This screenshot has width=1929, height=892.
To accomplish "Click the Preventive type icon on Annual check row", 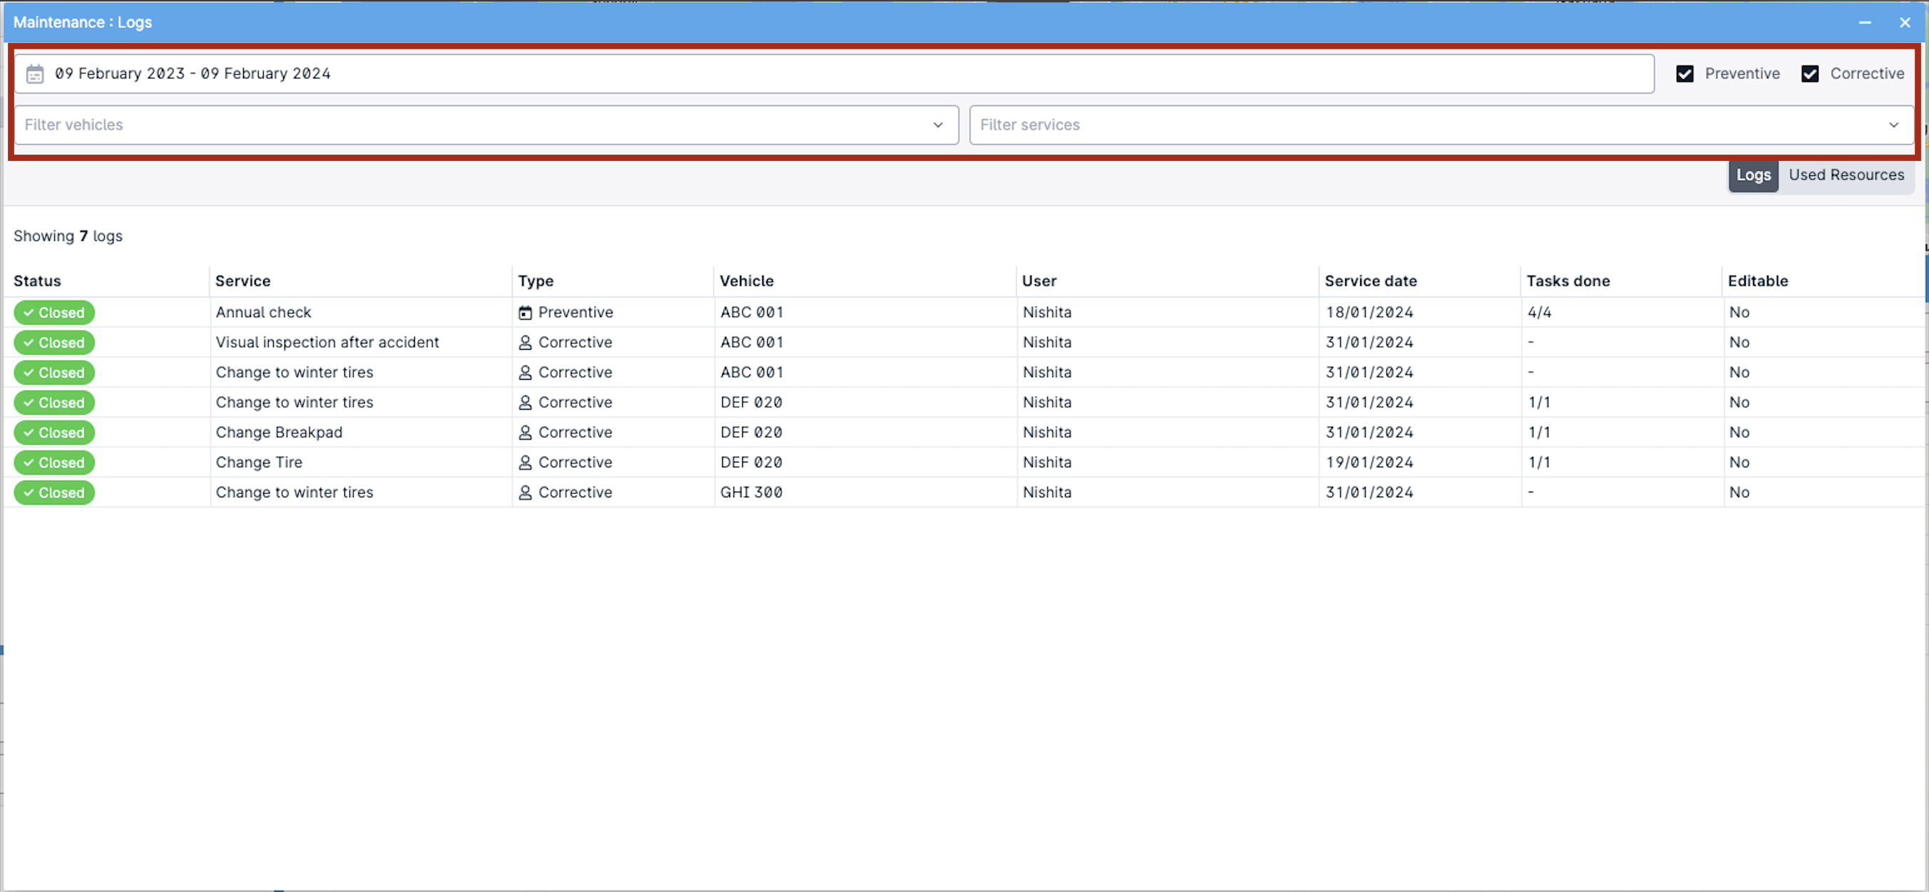I will 525,312.
